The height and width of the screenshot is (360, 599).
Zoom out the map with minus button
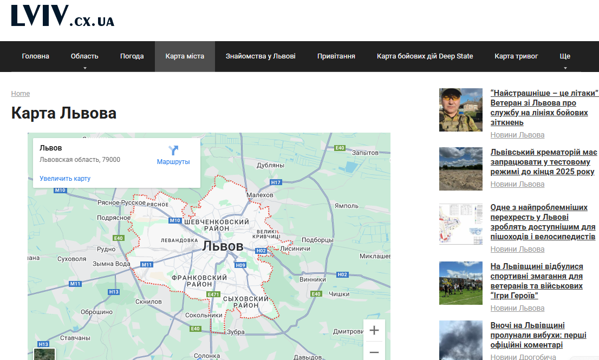374,351
